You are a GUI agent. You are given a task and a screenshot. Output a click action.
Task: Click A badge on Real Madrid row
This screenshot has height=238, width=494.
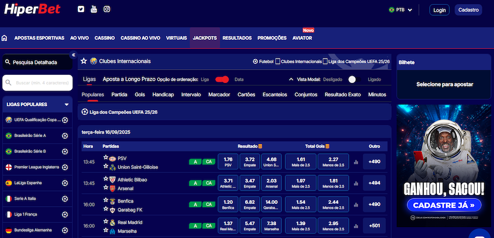click(195, 226)
